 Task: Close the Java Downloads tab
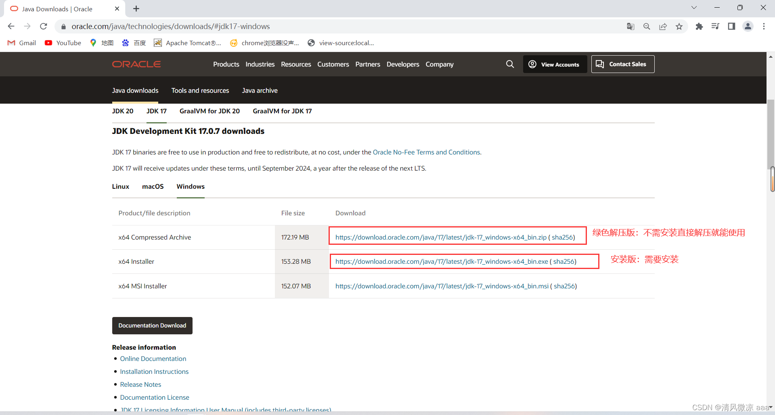point(117,8)
